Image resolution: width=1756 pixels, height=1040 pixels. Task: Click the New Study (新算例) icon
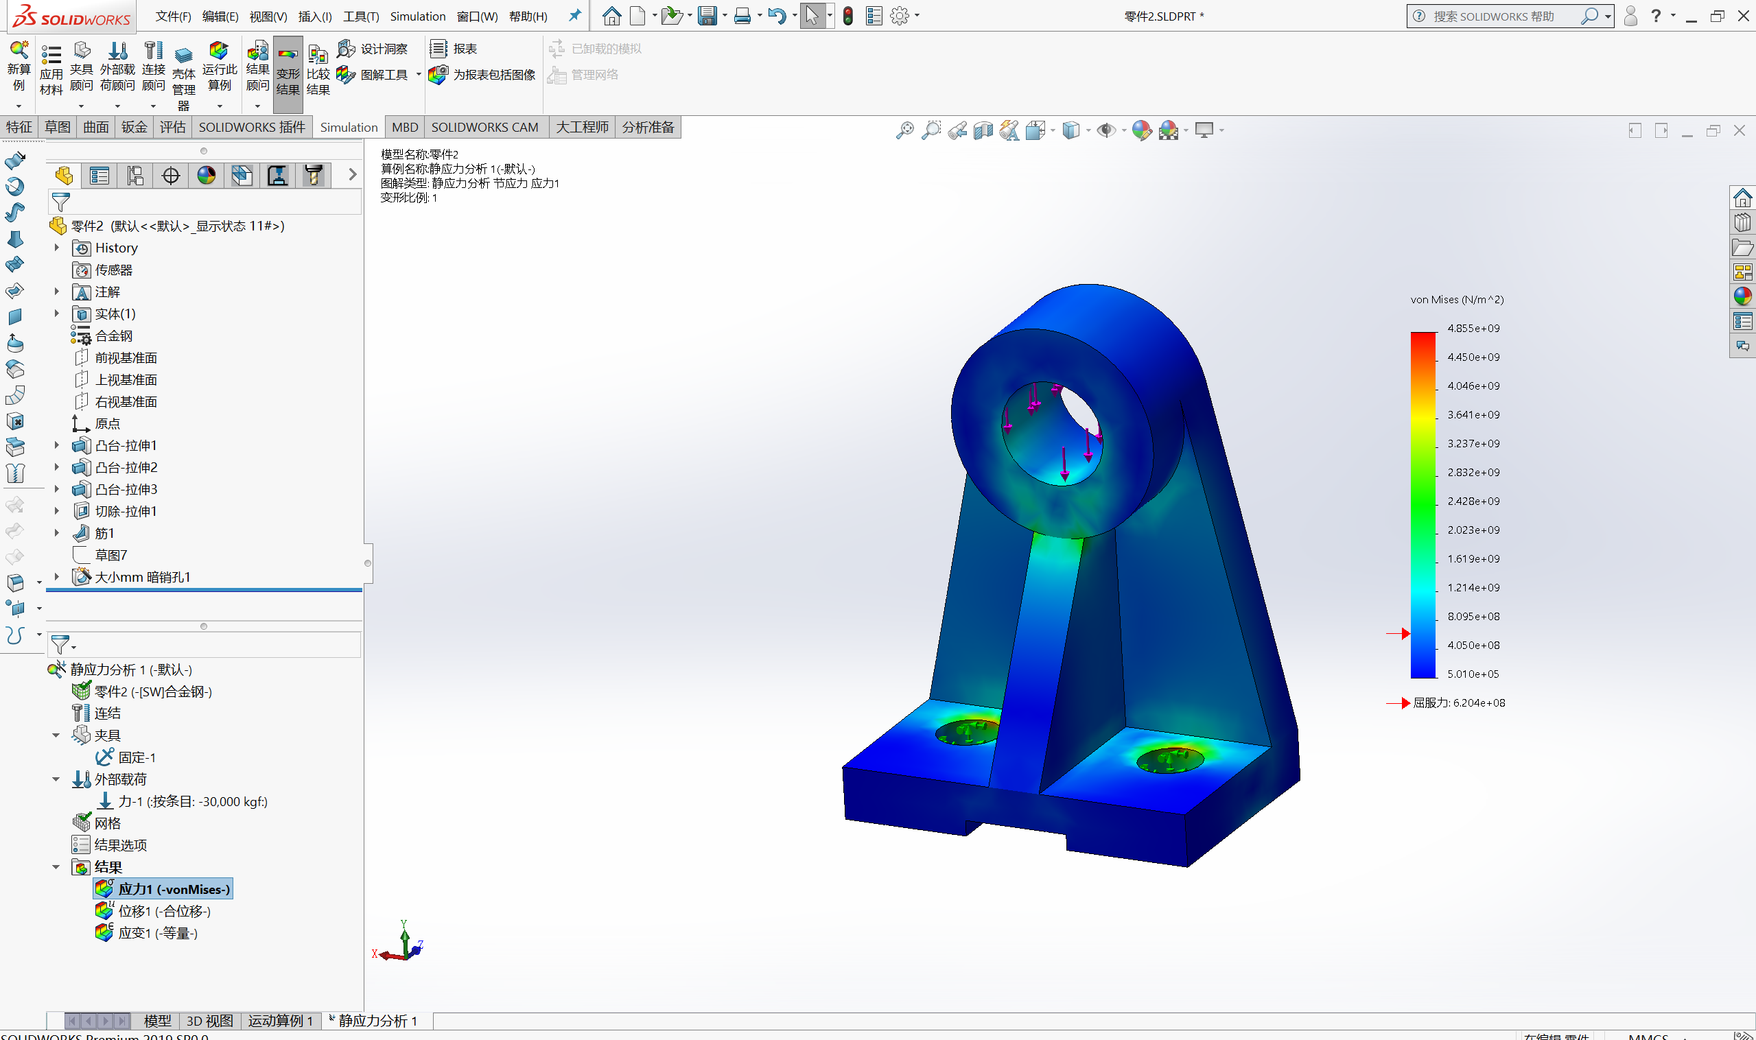pos(19,67)
